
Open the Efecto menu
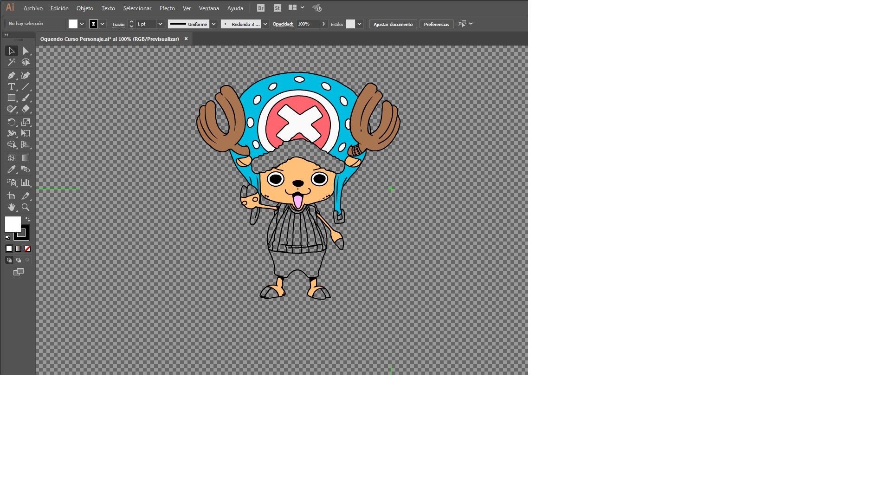[x=167, y=8]
